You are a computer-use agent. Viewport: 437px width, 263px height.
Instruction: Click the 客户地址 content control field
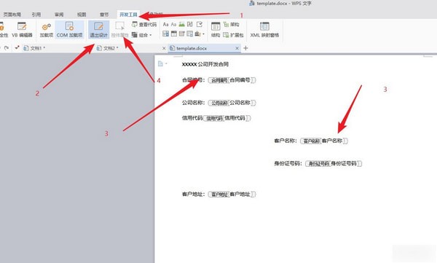tap(232, 194)
